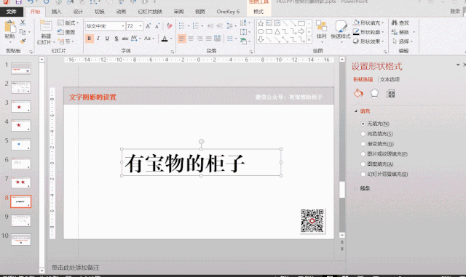Align text left
This screenshot has width=466, height=277.
click(182, 39)
